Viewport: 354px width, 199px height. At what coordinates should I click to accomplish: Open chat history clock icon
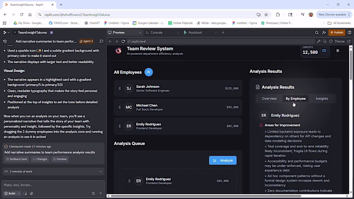5,42
